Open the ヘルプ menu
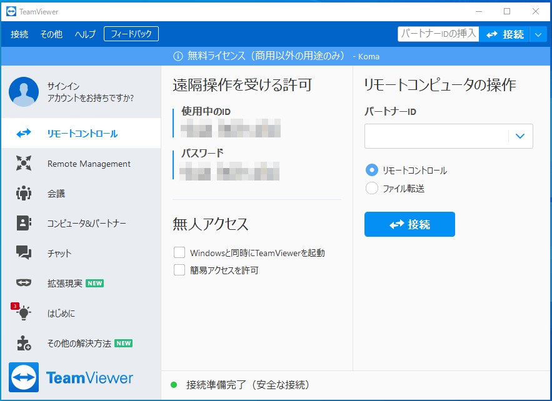Screen dimensions: 552x401 pos(85,34)
